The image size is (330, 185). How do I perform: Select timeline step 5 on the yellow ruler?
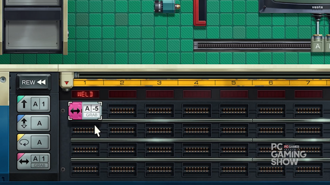[233, 83]
